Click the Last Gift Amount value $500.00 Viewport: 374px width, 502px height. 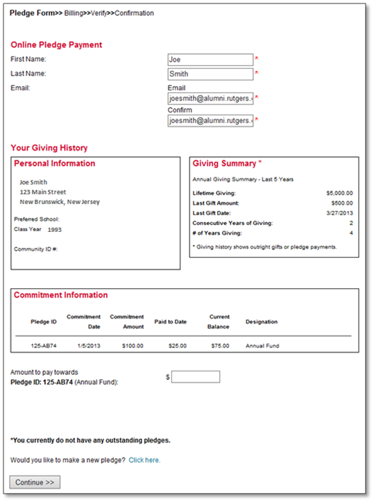(x=342, y=203)
